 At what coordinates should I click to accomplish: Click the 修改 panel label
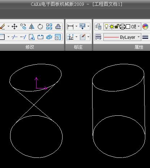[30, 47]
